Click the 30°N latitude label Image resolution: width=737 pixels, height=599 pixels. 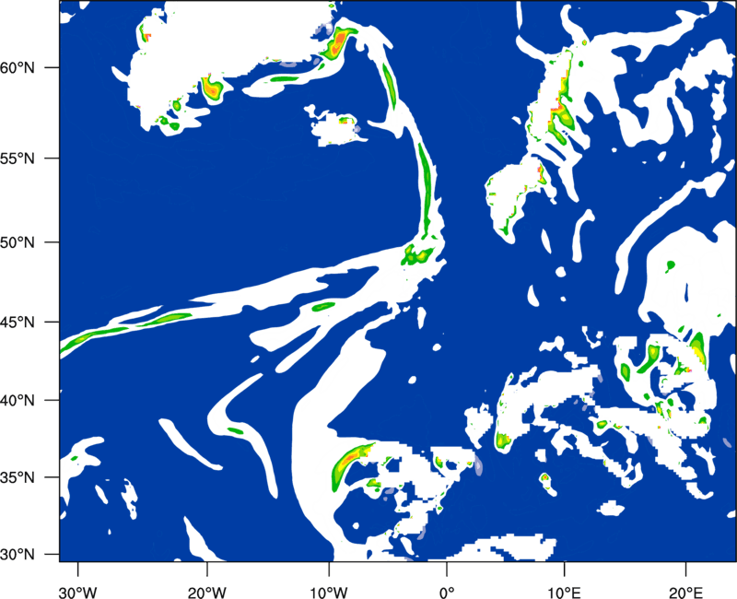tap(18, 555)
